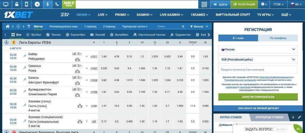Screen dimensions: 305x133
Task: Filter by Волейбол sport
Action: 119,35
